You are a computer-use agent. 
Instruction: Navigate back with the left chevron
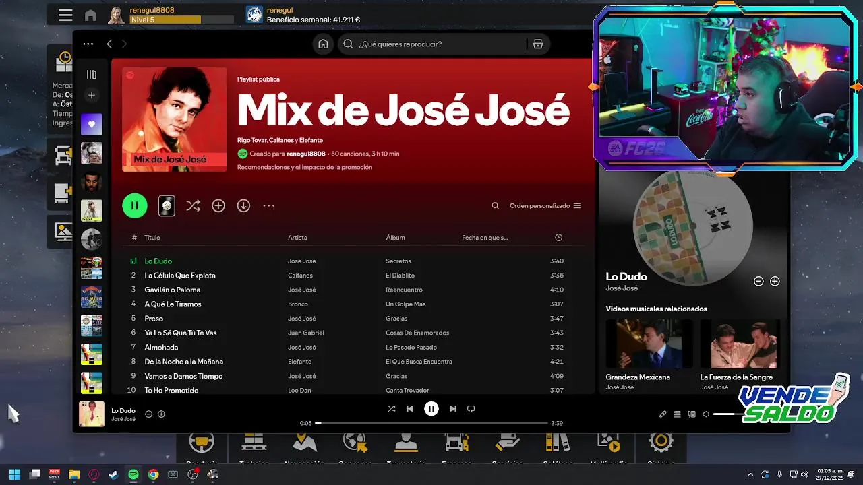[109, 44]
